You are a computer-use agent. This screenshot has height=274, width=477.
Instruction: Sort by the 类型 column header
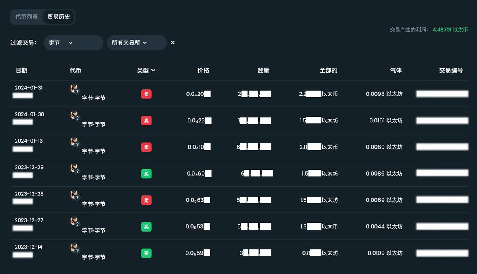(146, 70)
